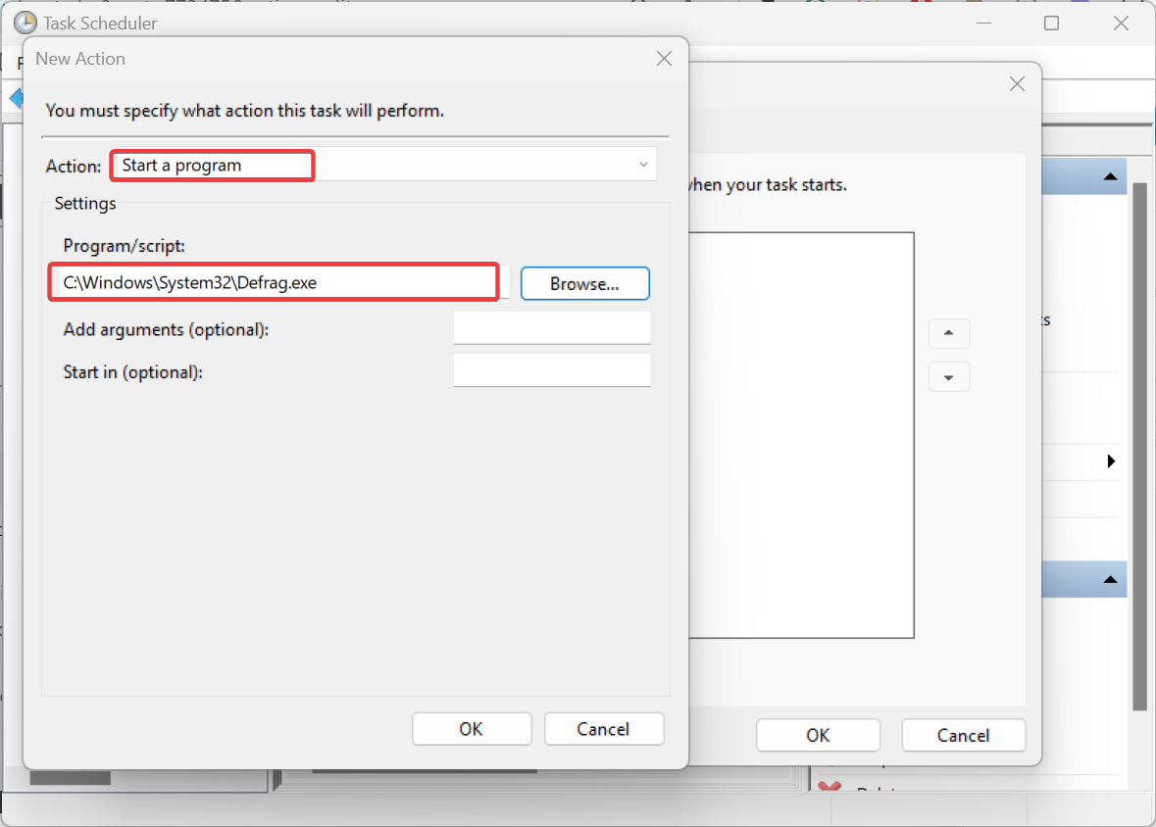Screen dimensions: 1156x827
Task: Maximize the Task Scheduler window
Action: click(x=1051, y=23)
